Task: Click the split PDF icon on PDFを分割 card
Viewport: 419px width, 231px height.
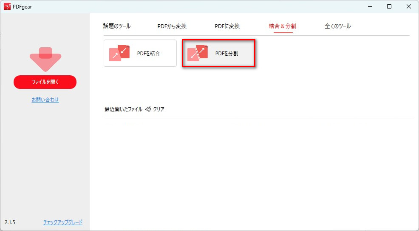Action: point(198,53)
